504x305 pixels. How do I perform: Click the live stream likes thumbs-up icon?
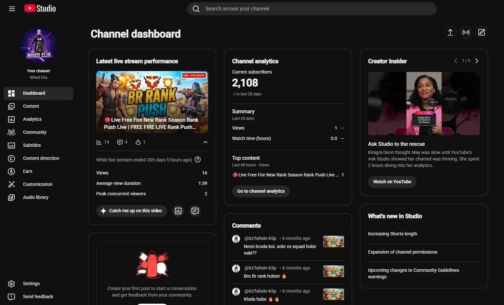pos(138,142)
